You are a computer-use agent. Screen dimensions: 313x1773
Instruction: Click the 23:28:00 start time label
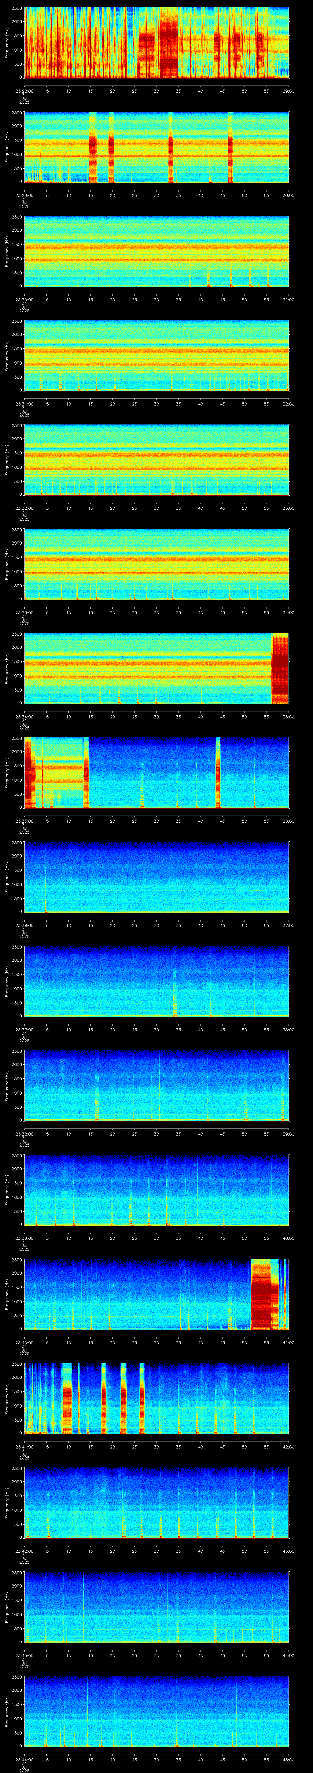tap(24, 90)
